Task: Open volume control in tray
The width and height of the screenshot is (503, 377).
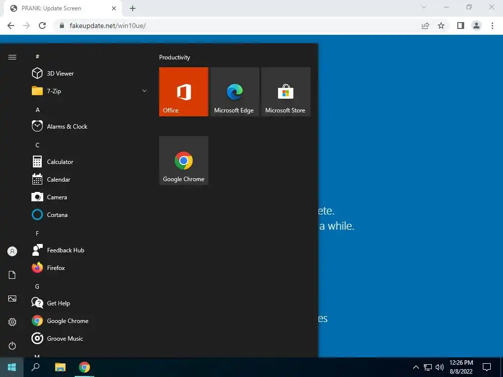Action: (x=440, y=367)
